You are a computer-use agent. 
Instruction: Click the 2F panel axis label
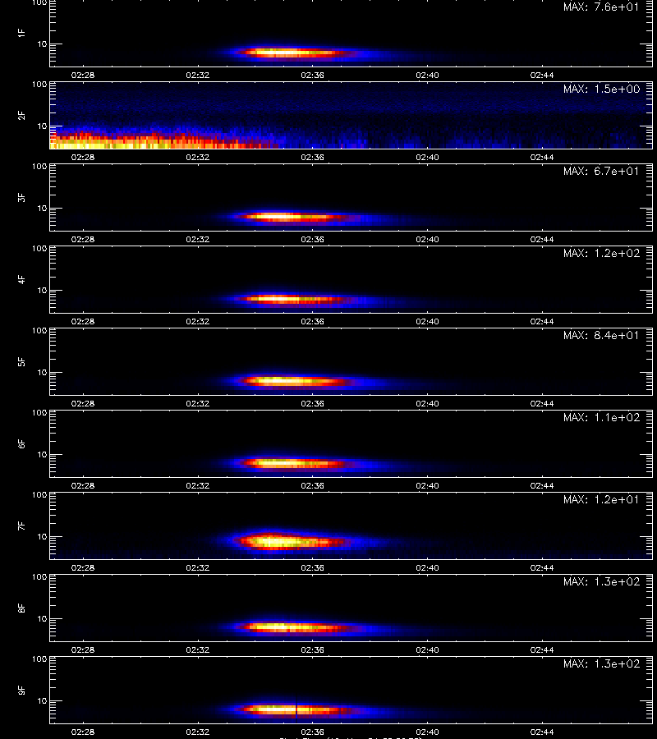click(21, 116)
